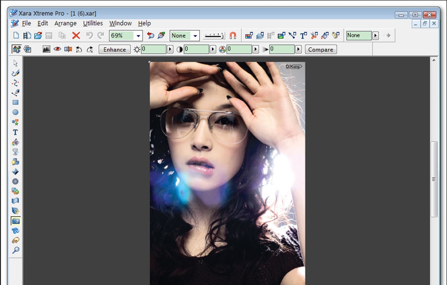Open the Line Gallery
Screen dimensions: 447x285
[292, 35]
